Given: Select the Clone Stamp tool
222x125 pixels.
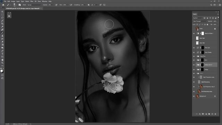Looking at the screenshot, I should point(2,36).
